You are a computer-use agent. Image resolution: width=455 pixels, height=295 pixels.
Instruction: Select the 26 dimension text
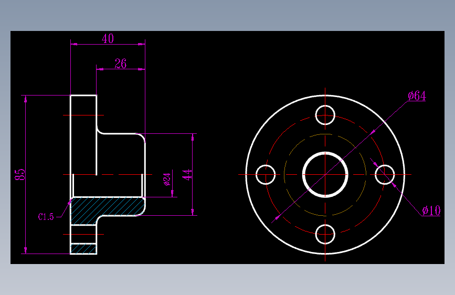pos(120,64)
